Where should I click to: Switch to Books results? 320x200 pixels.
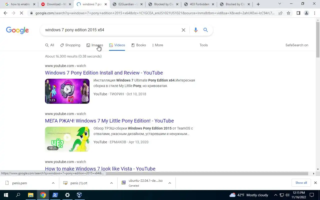(138, 45)
